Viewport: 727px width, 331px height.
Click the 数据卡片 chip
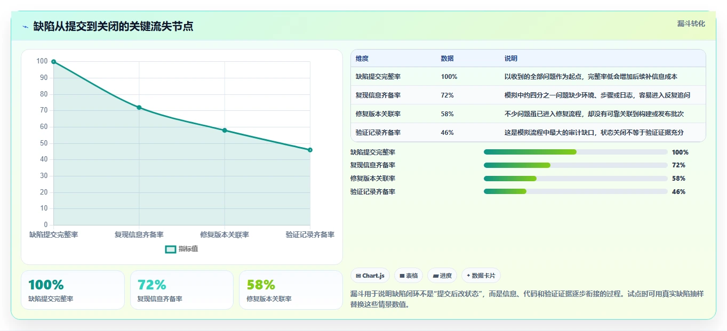(x=481, y=276)
